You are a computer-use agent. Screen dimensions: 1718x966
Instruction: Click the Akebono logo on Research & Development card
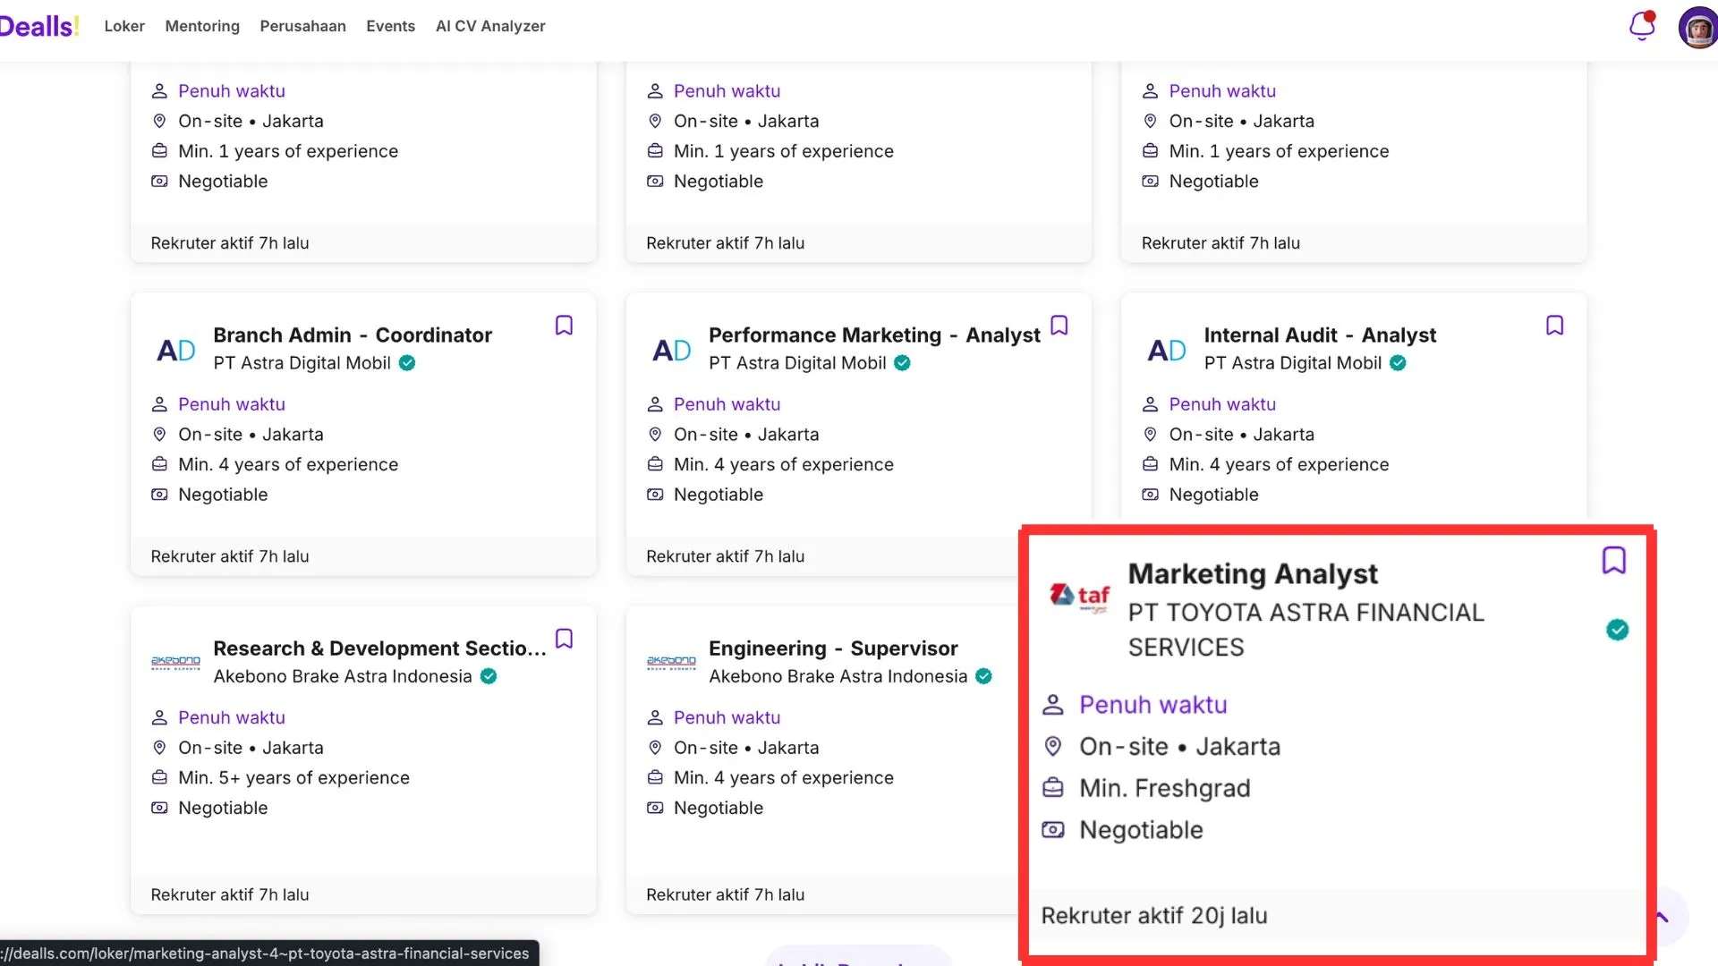175,663
